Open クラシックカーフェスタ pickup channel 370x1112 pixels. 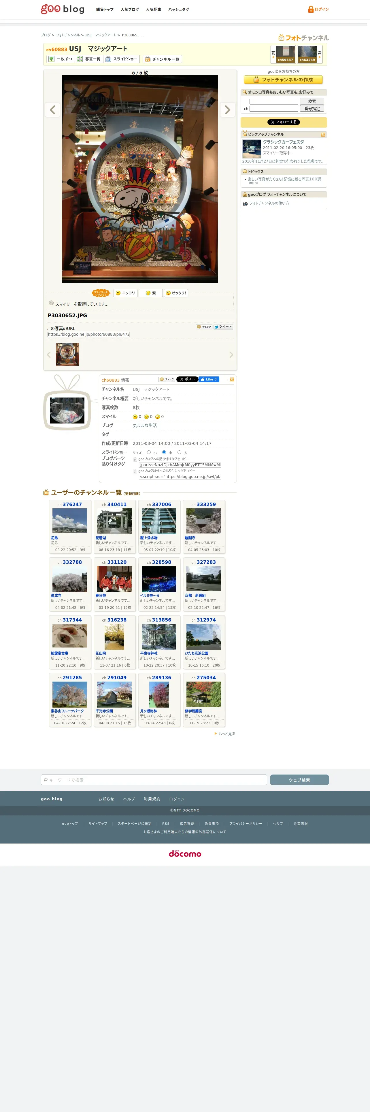tap(284, 142)
